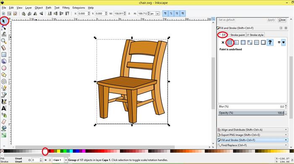Select flat color fill type
Screen dimensions: 294x164
pyautogui.click(x=229, y=42)
